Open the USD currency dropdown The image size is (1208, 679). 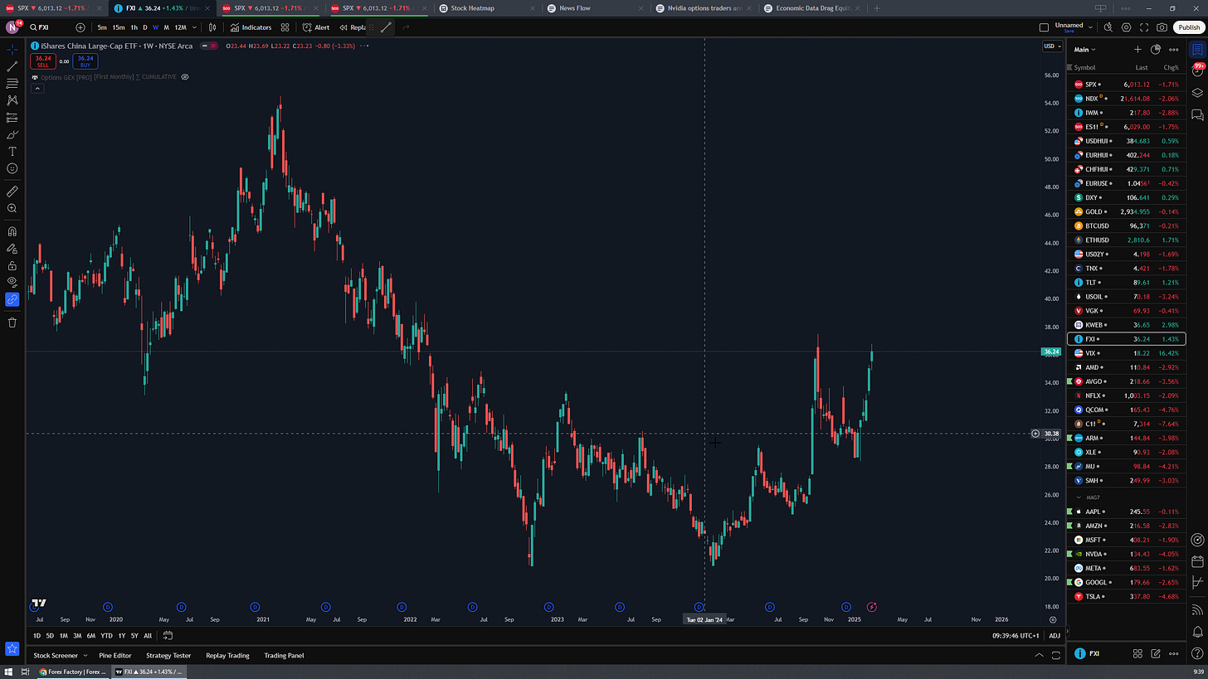pyautogui.click(x=1051, y=46)
